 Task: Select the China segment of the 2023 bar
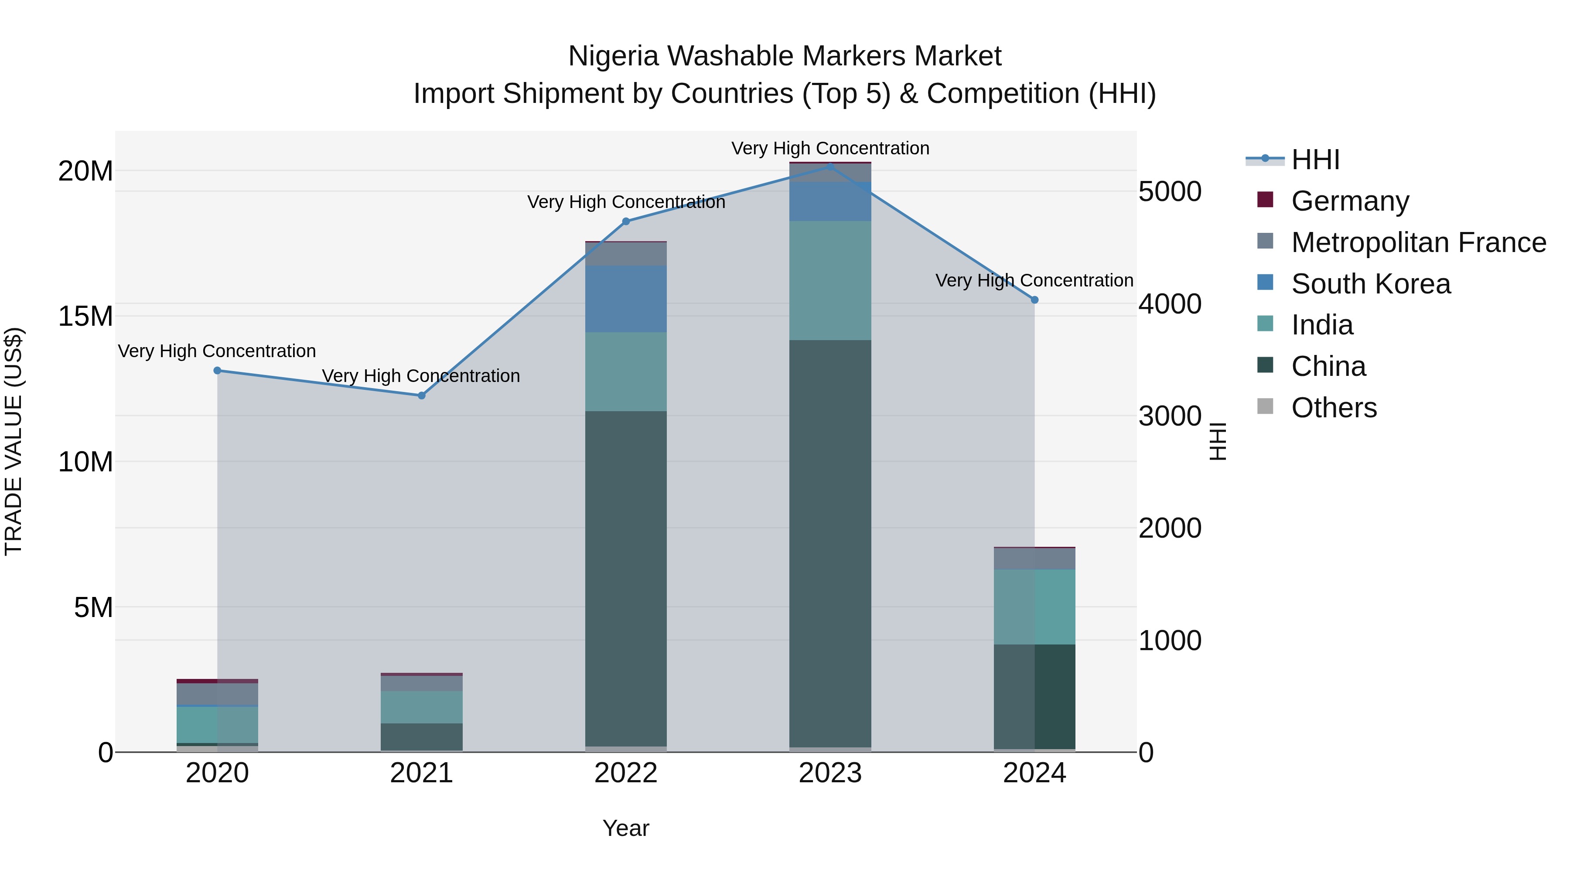tap(830, 544)
